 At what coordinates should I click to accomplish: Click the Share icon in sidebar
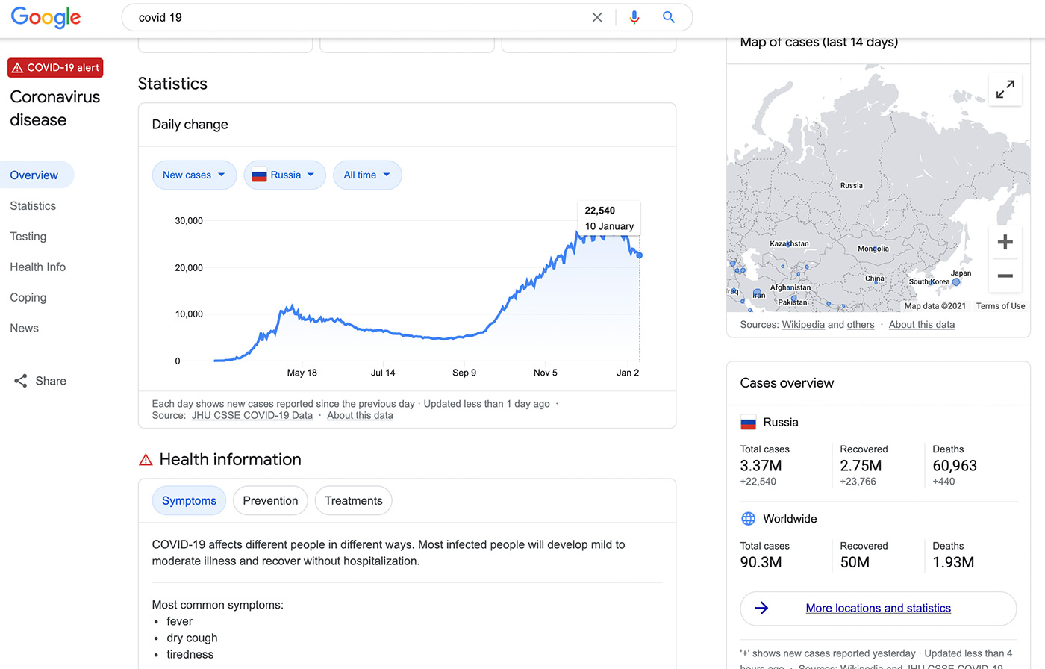[21, 381]
